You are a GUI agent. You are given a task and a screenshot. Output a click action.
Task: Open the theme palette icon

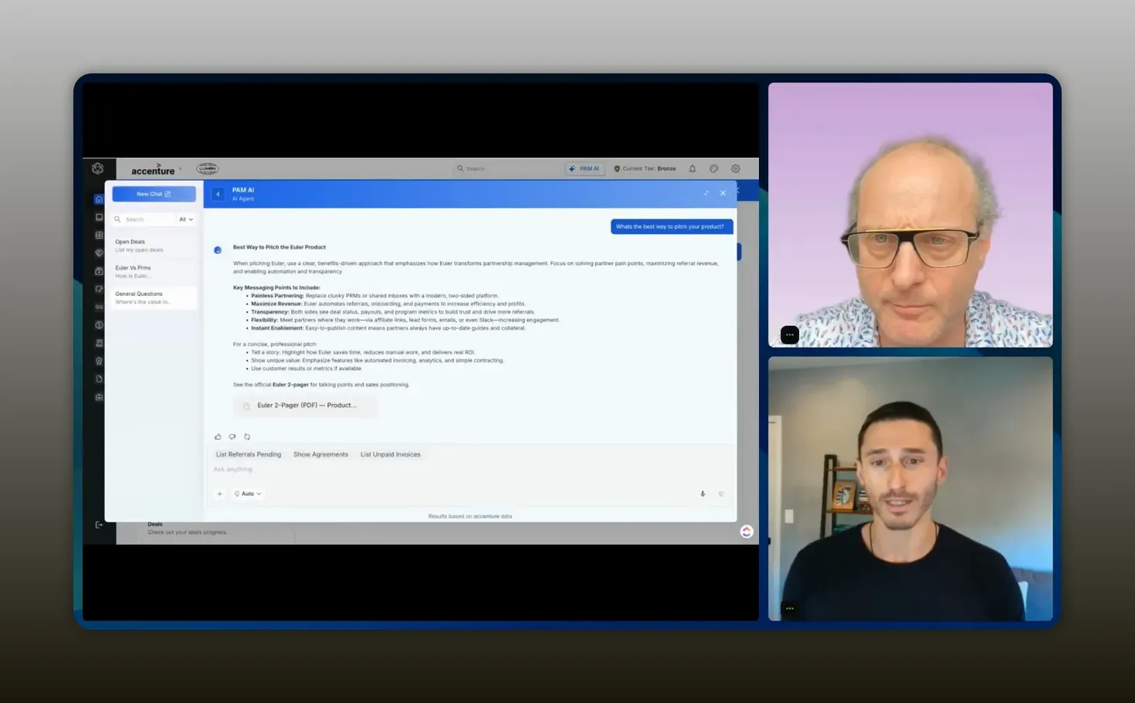714,168
